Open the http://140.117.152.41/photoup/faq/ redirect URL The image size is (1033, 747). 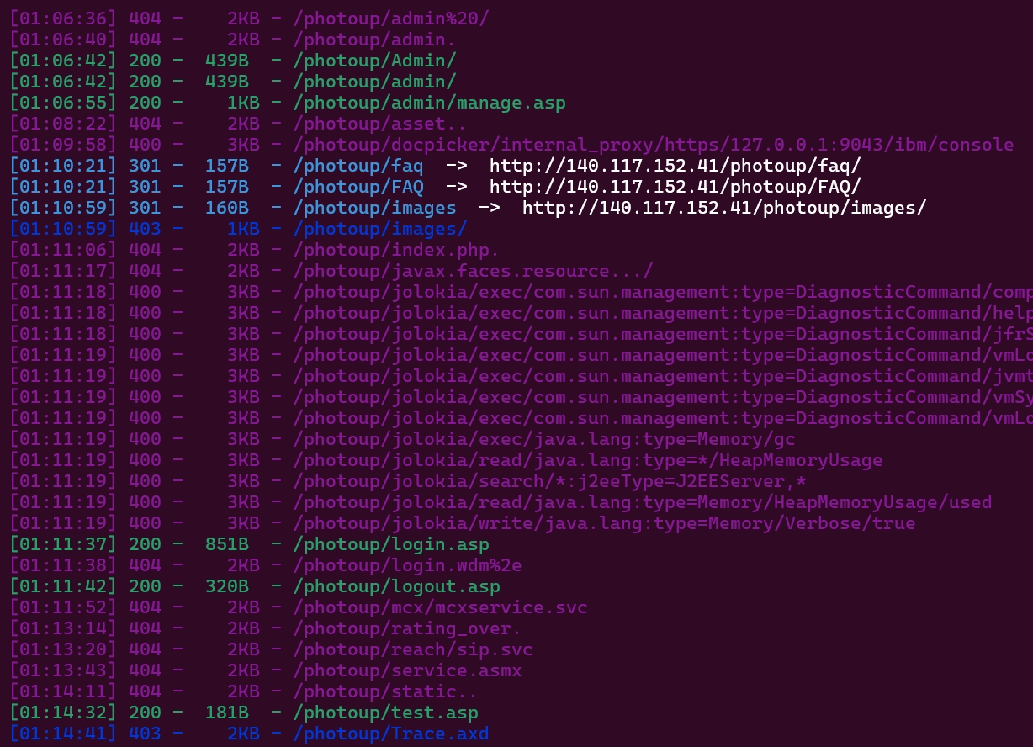click(x=675, y=166)
